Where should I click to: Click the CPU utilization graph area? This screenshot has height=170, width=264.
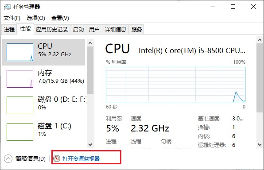point(175,85)
